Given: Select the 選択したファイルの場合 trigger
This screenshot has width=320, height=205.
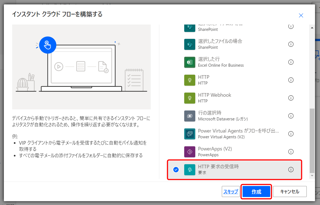Looking at the screenshot, I should point(220,41).
